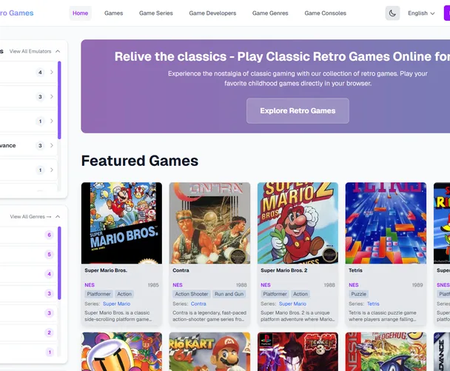
Task: Click the emulators list scrollbar
Action: click(59, 100)
